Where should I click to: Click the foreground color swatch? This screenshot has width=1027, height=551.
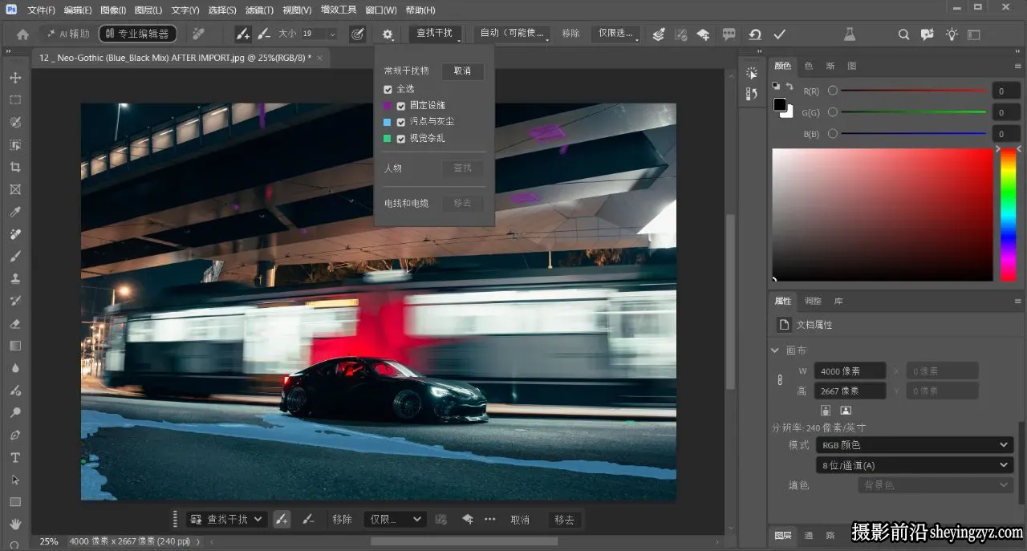[780, 104]
